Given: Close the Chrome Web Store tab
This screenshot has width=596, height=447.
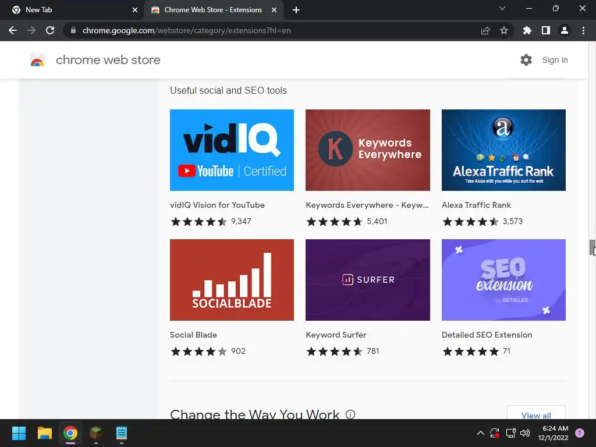Looking at the screenshot, I should point(274,10).
